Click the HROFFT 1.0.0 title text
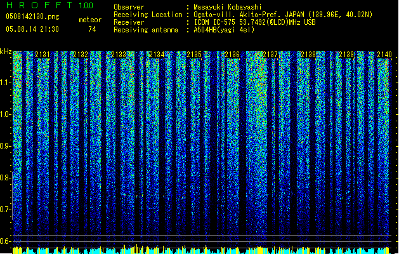Viewport: 399px width, 254px height. 50,5
